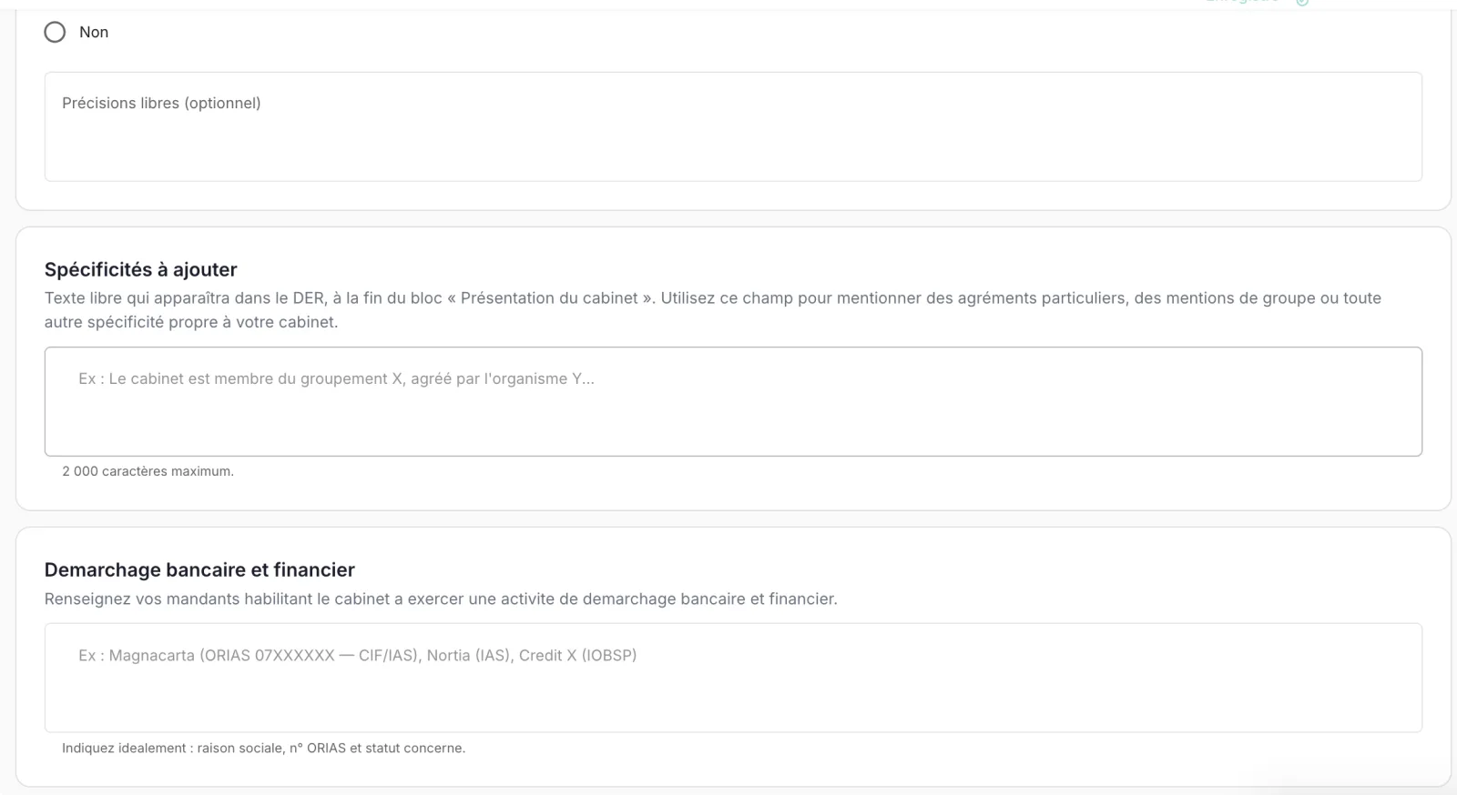The image size is (1457, 795).
Task: Click the "Non" radio label text
Action: pos(94,32)
